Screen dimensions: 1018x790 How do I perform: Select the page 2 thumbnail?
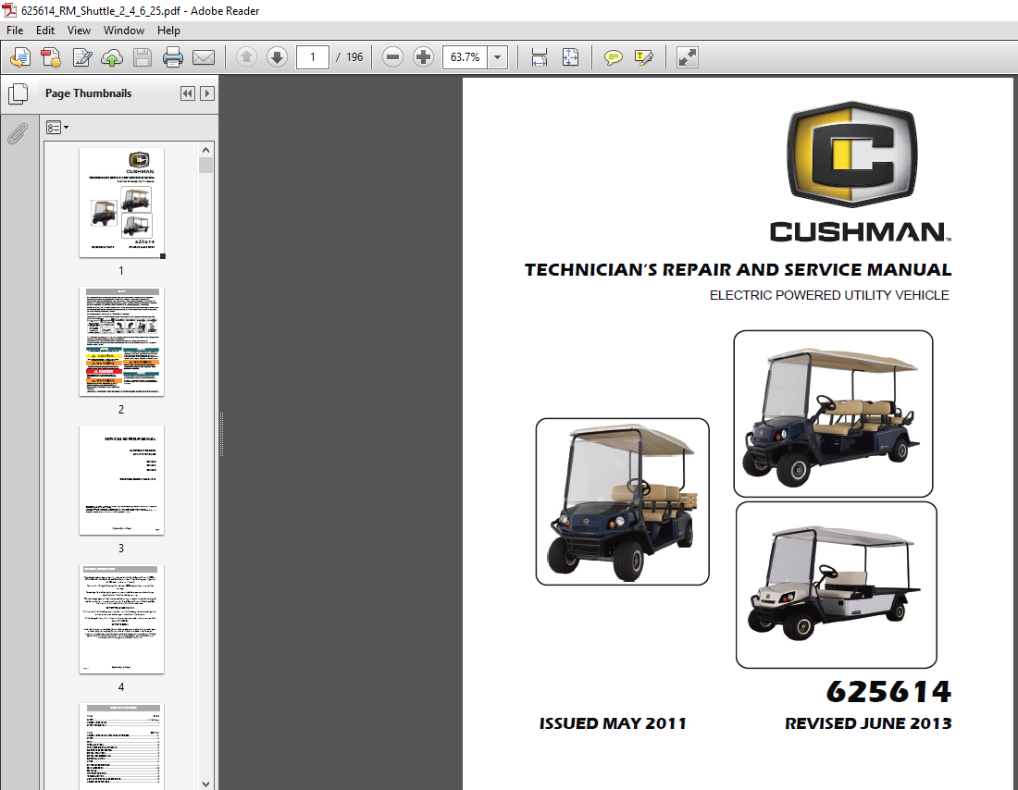click(121, 341)
